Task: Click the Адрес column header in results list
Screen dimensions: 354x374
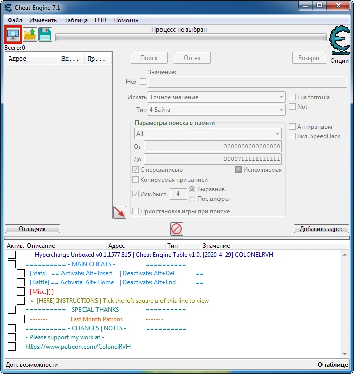Action: [x=31, y=59]
